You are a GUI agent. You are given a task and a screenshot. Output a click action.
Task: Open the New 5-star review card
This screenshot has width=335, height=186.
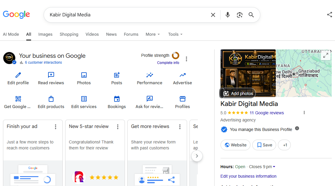(x=95, y=153)
